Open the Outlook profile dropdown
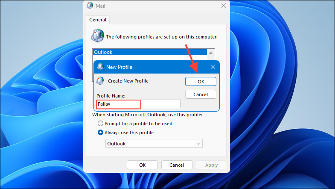 (154, 144)
